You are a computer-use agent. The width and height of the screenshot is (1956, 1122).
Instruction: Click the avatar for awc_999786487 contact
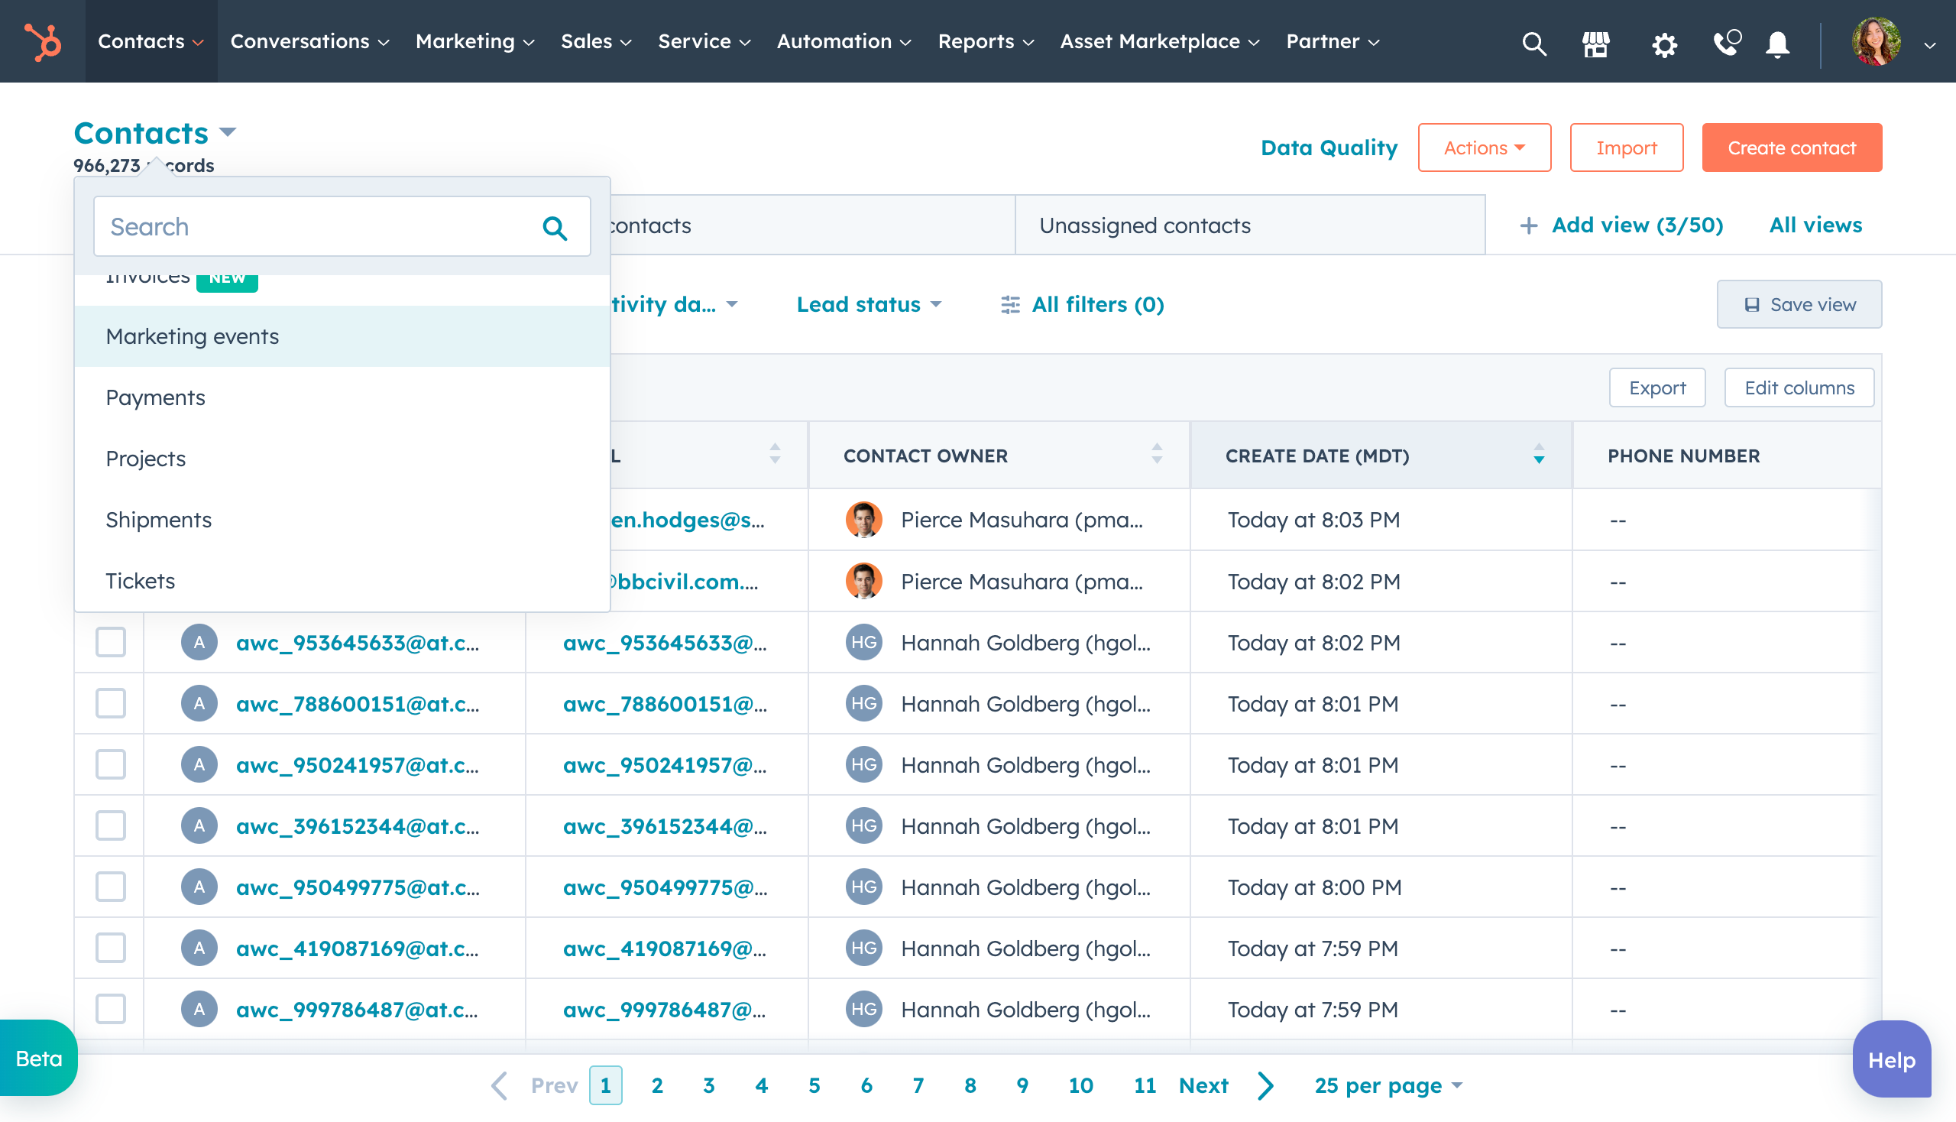199,1009
